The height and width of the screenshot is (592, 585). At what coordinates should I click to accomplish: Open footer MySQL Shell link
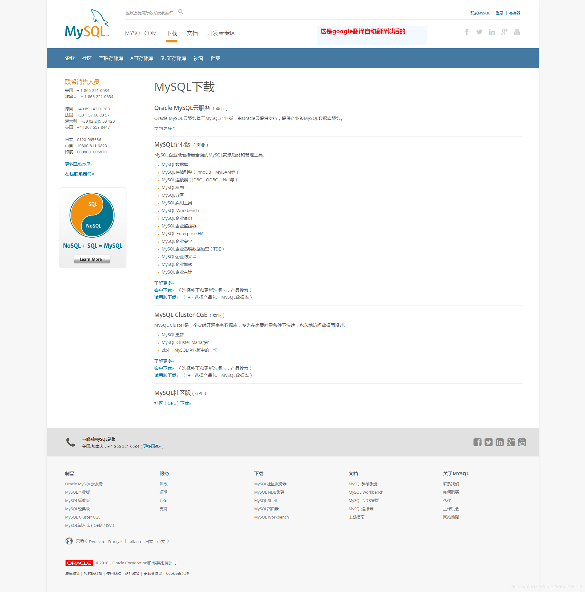[265, 500]
